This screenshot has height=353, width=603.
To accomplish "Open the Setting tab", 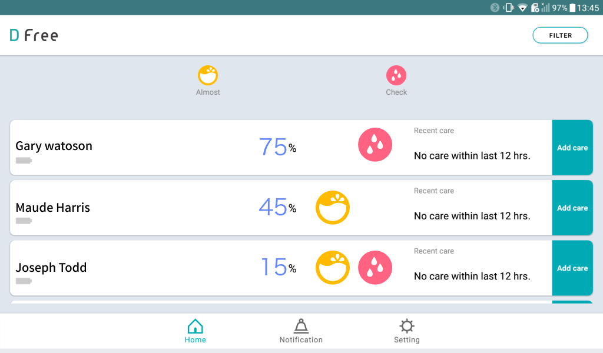I will (407, 331).
